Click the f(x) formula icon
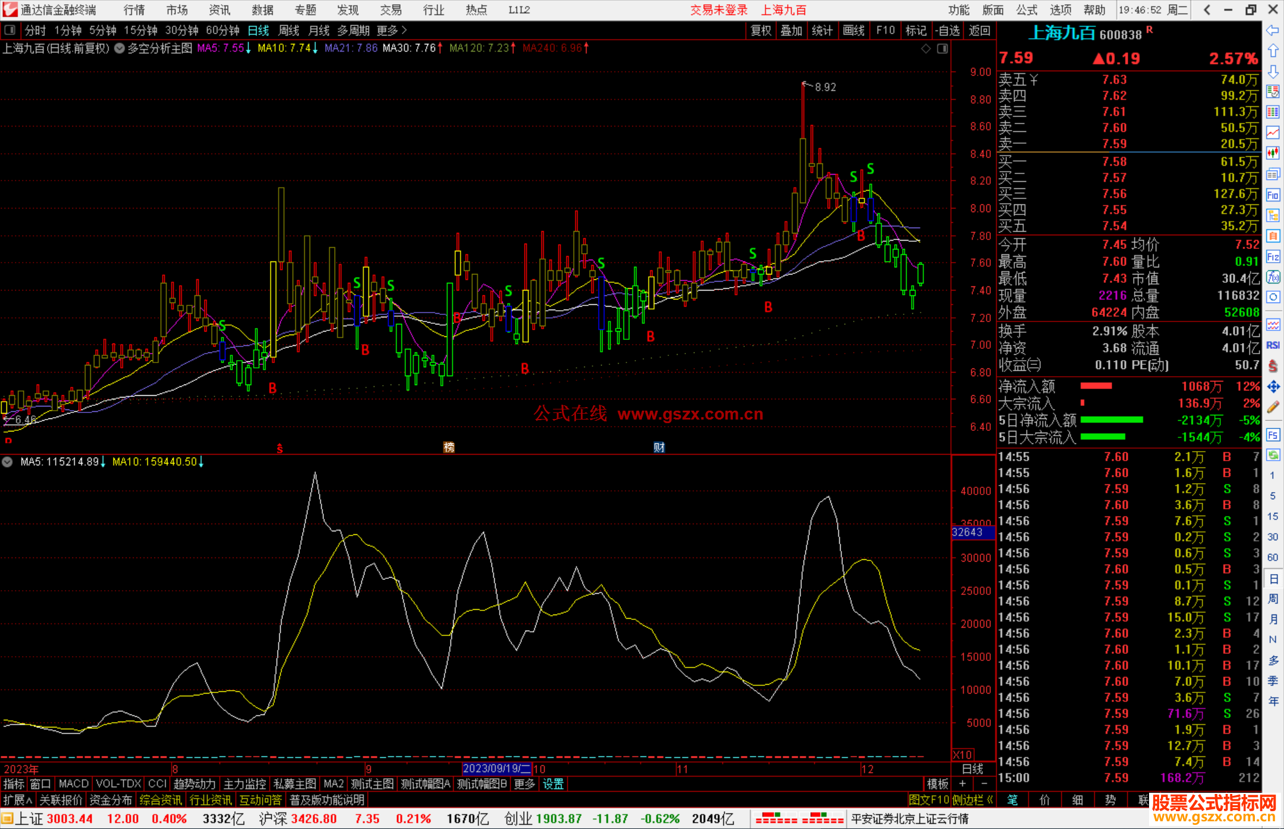This screenshot has width=1284, height=829. click(1273, 278)
